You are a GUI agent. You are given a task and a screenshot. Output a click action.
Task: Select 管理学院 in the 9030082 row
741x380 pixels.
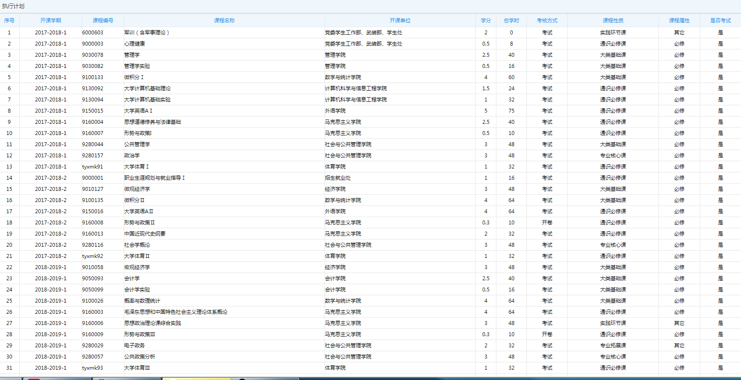335,66
